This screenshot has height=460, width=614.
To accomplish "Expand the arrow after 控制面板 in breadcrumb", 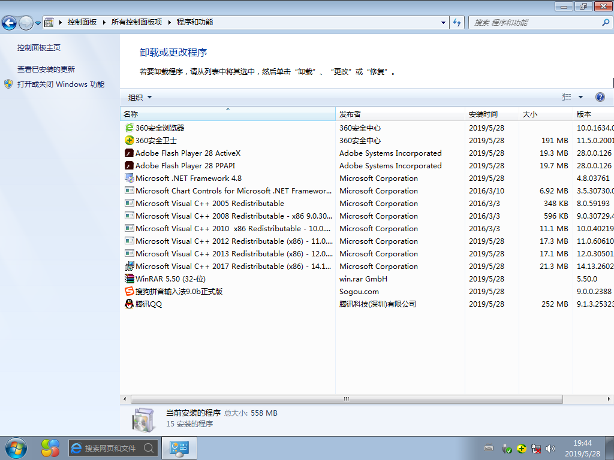I will click(104, 22).
